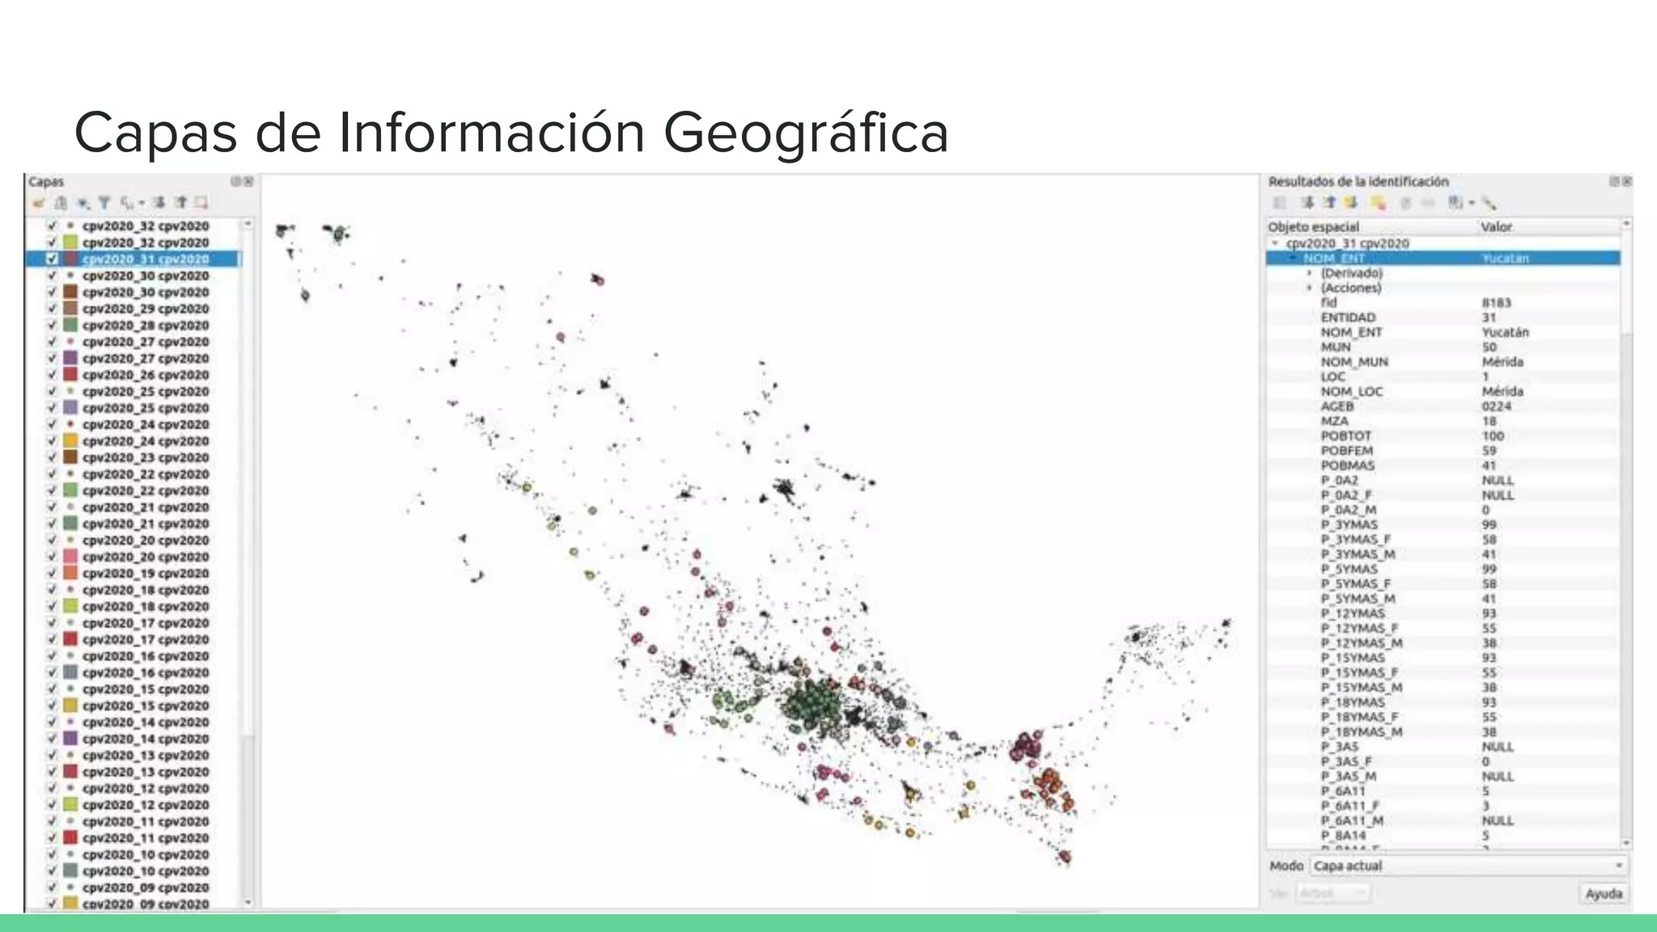Click the add group icon in Capas toolbar
This screenshot has height=932, width=1657.
point(61,203)
